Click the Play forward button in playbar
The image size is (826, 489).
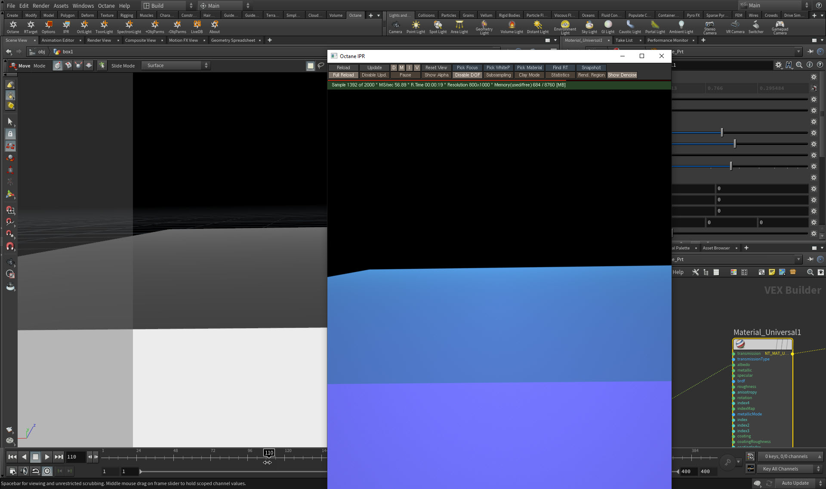tap(47, 457)
